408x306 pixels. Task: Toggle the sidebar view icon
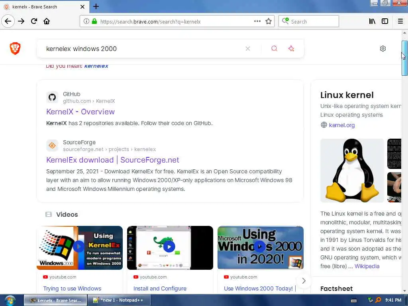(385, 22)
